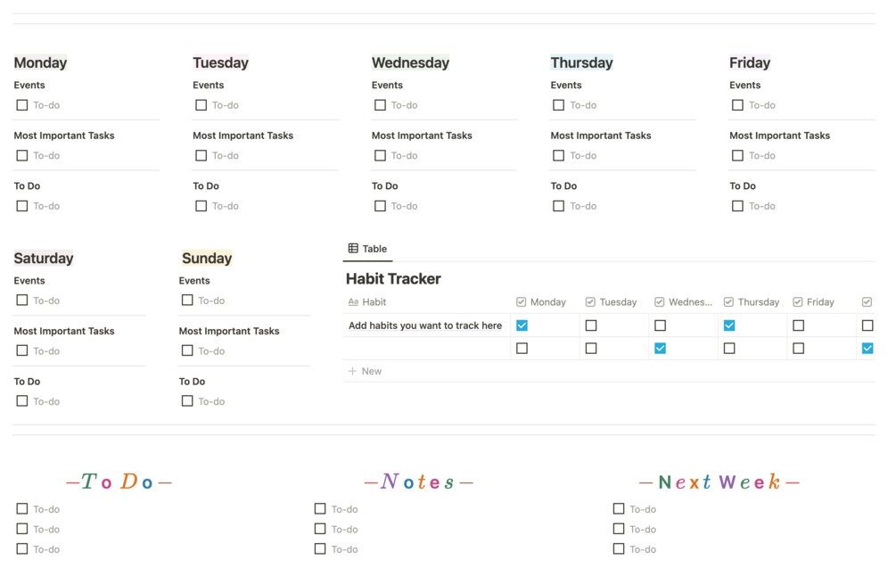Click the checkbox icon in Monday column header
This screenshot has width=896, height=568.
(522, 302)
